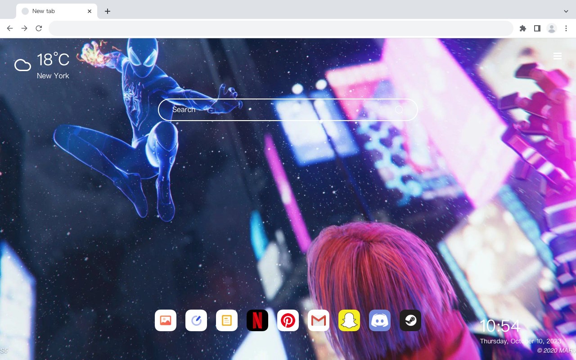Expand the tab search dropdown arrow
576x360 pixels.
(566, 11)
